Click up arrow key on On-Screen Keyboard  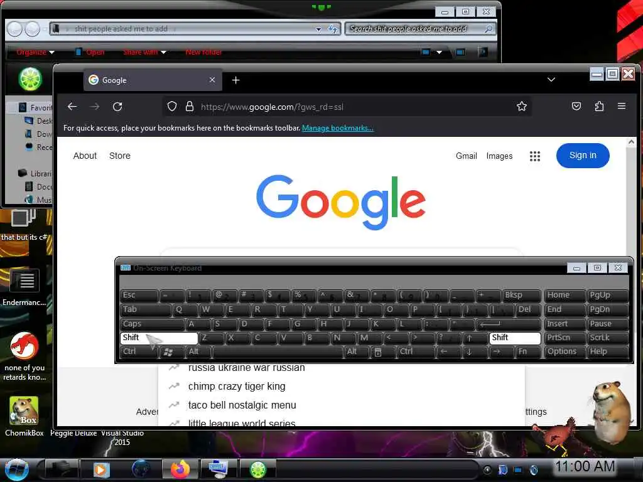475,338
